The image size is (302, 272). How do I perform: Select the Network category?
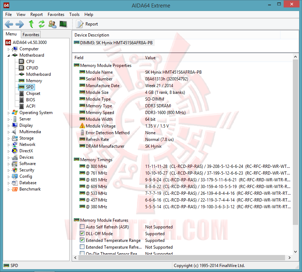(x=27, y=144)
